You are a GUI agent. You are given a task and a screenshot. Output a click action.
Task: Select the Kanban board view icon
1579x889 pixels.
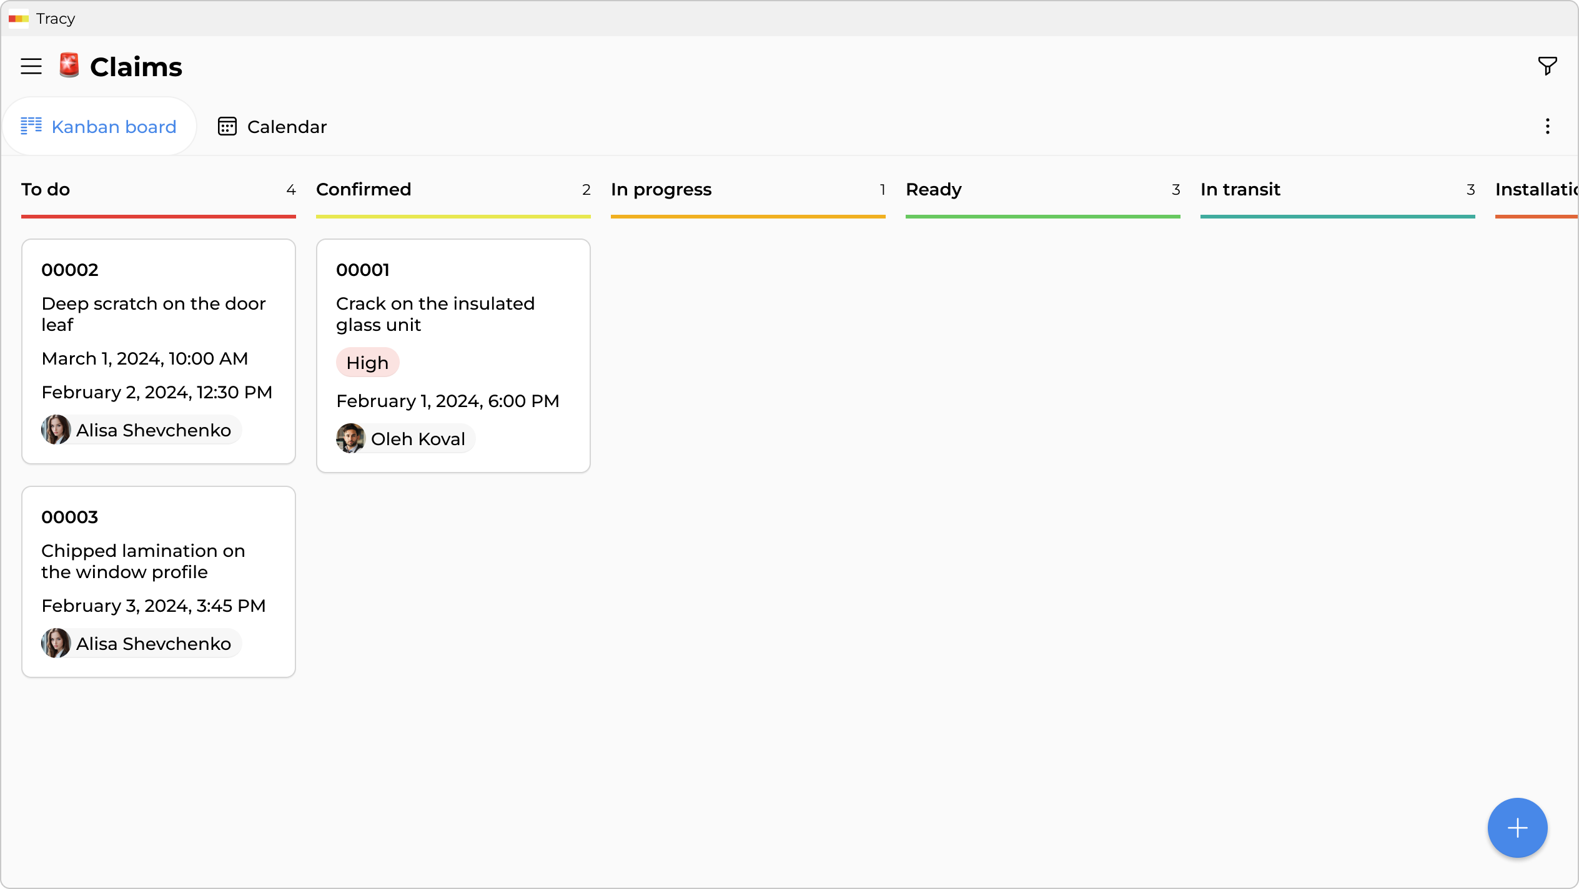click(x=32, y=126)
